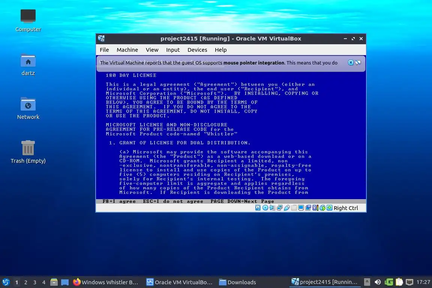The image size is (432, 288).
Task: Click the 17:27 clock
Action: click(x=423, y=282)
